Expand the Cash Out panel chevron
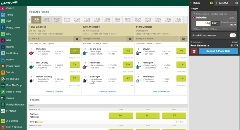The height and width of the screenshot is (130, 240). coord(217,3)
